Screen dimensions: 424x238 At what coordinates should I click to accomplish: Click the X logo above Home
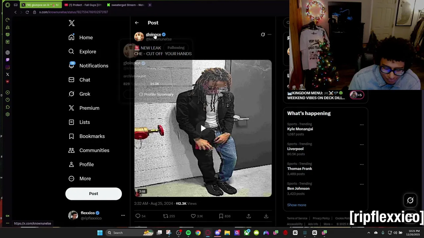72,23
